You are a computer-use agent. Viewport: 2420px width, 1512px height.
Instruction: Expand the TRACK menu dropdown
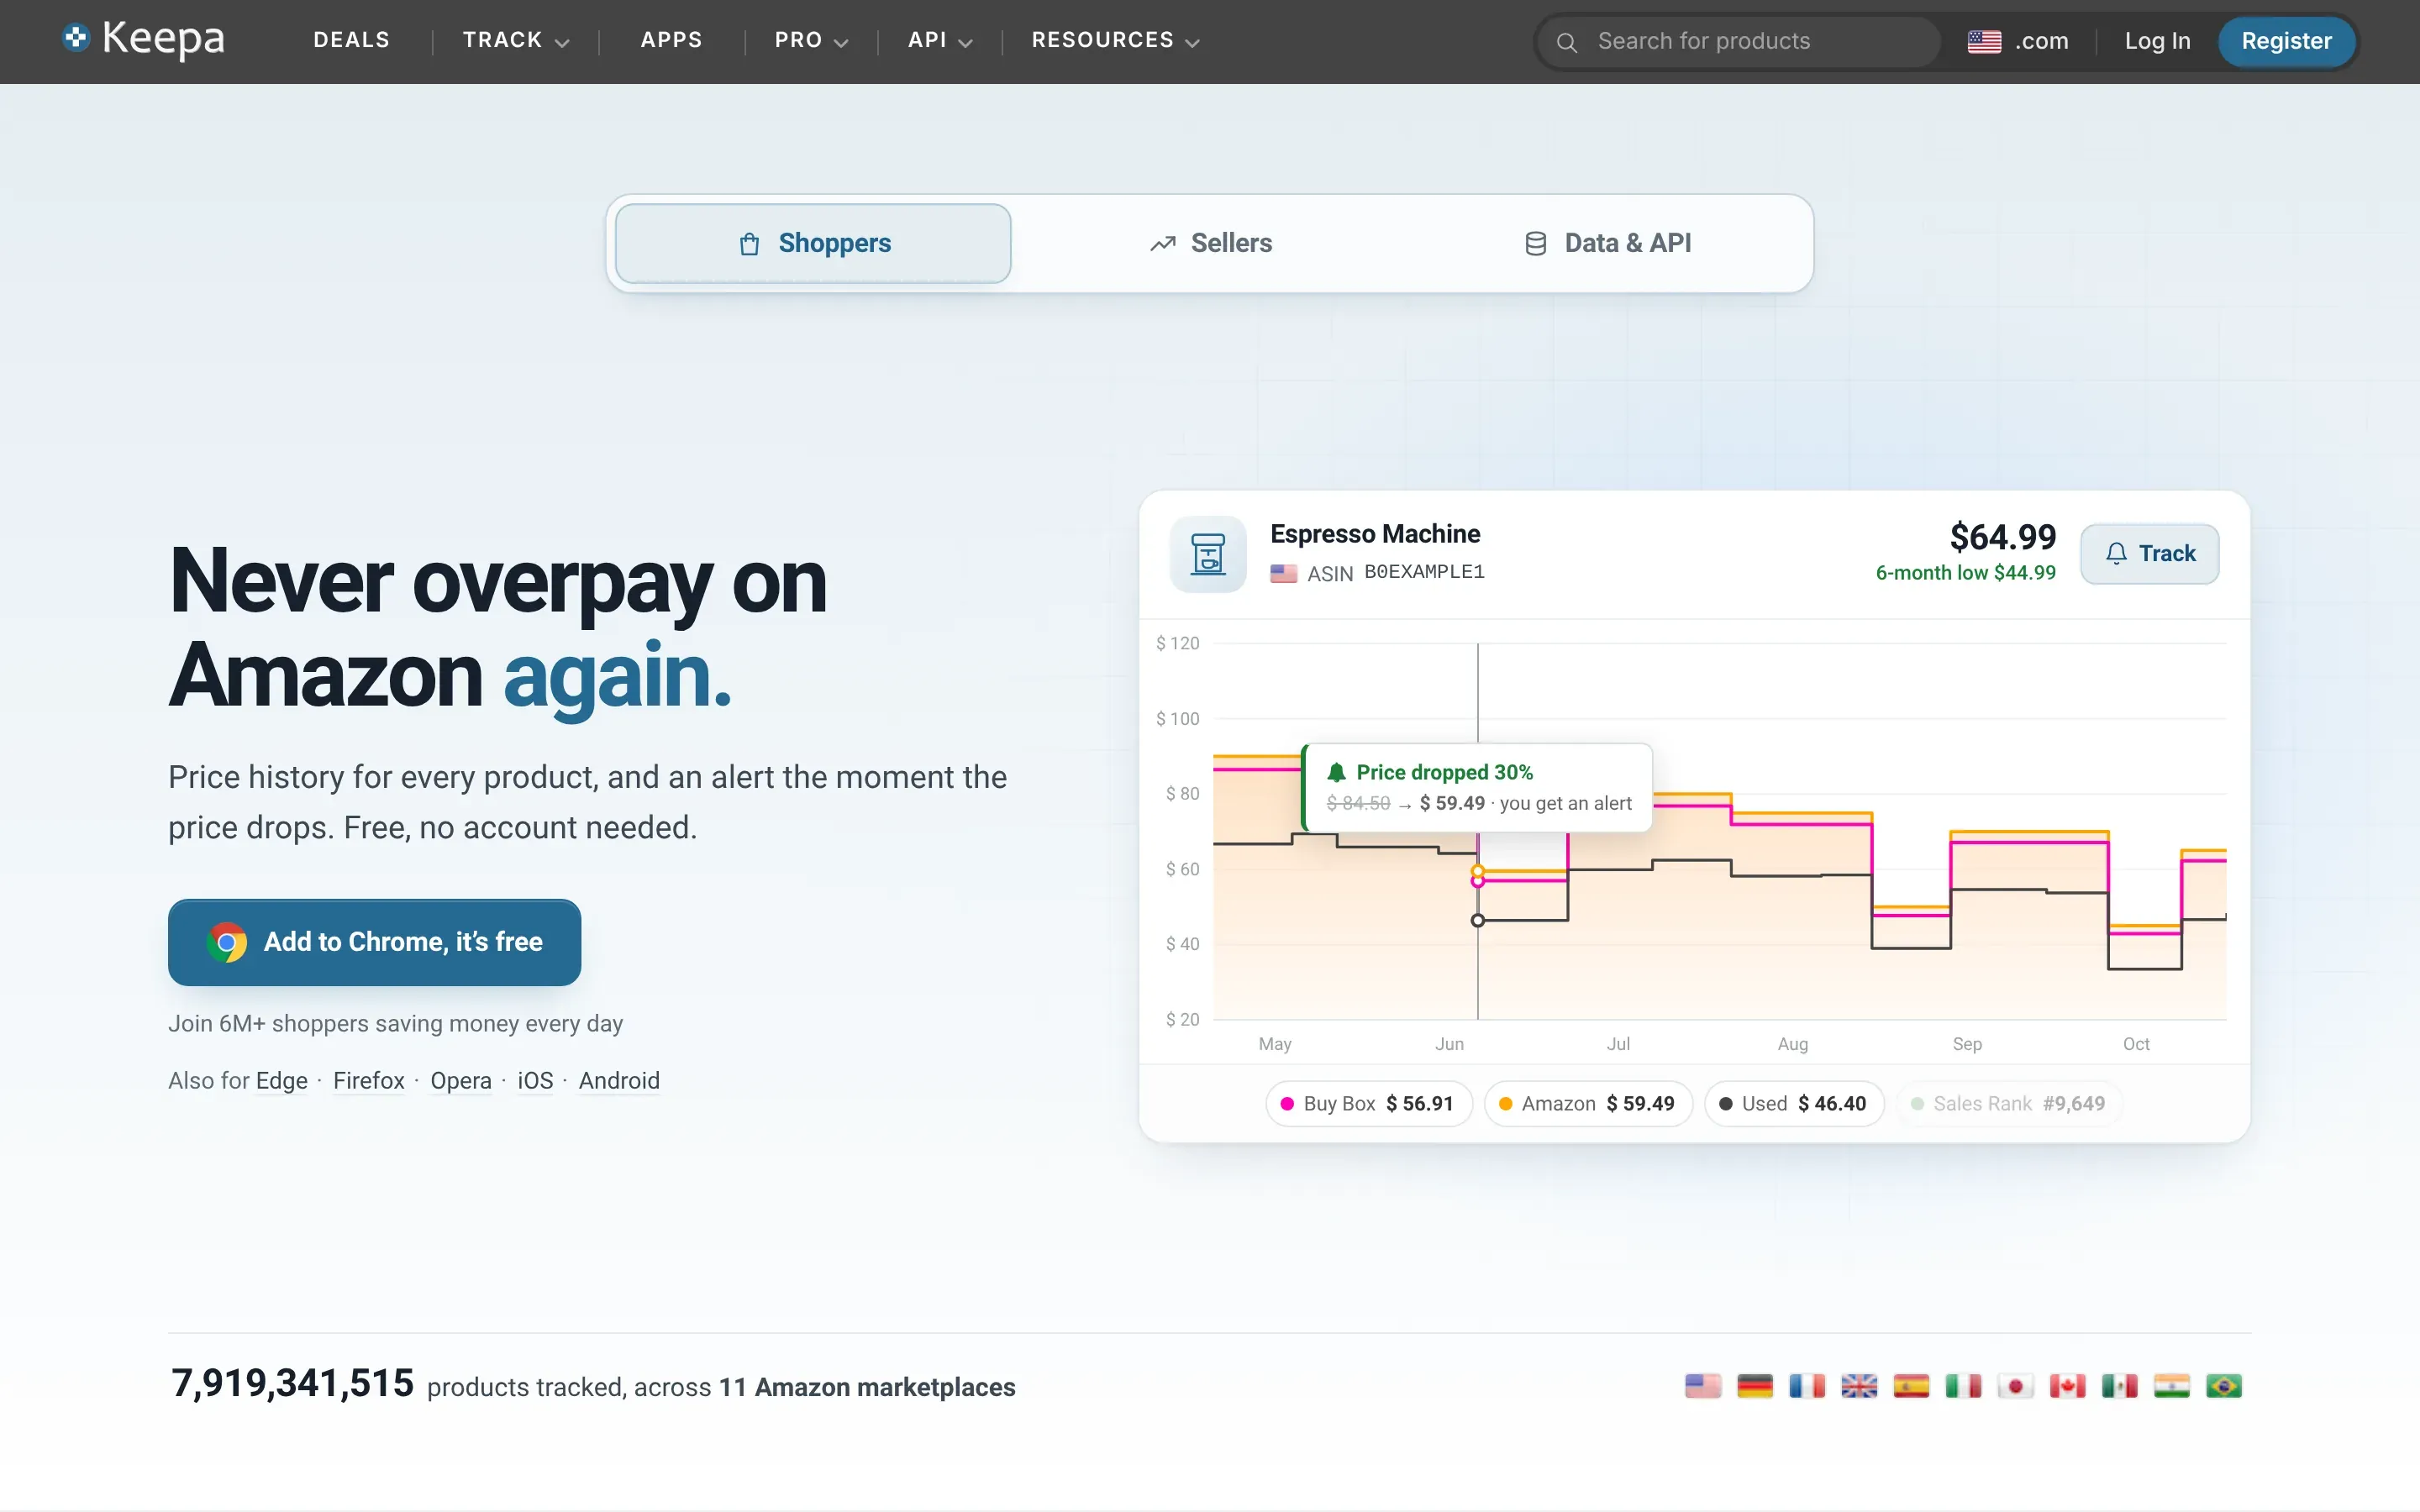(x=515, y=40)
